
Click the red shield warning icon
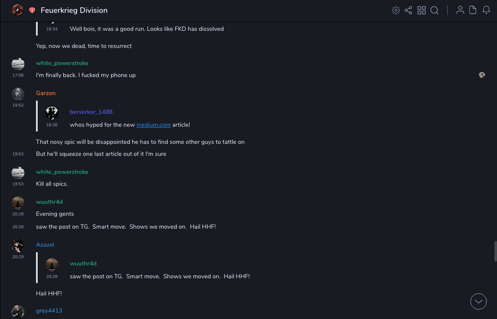tap(32, 10)
